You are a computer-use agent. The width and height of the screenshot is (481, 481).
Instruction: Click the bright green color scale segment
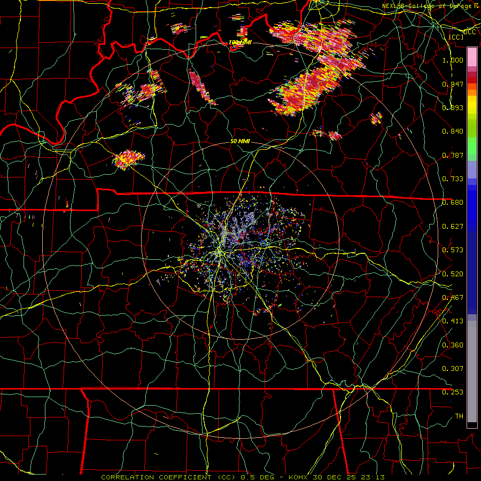472,146
